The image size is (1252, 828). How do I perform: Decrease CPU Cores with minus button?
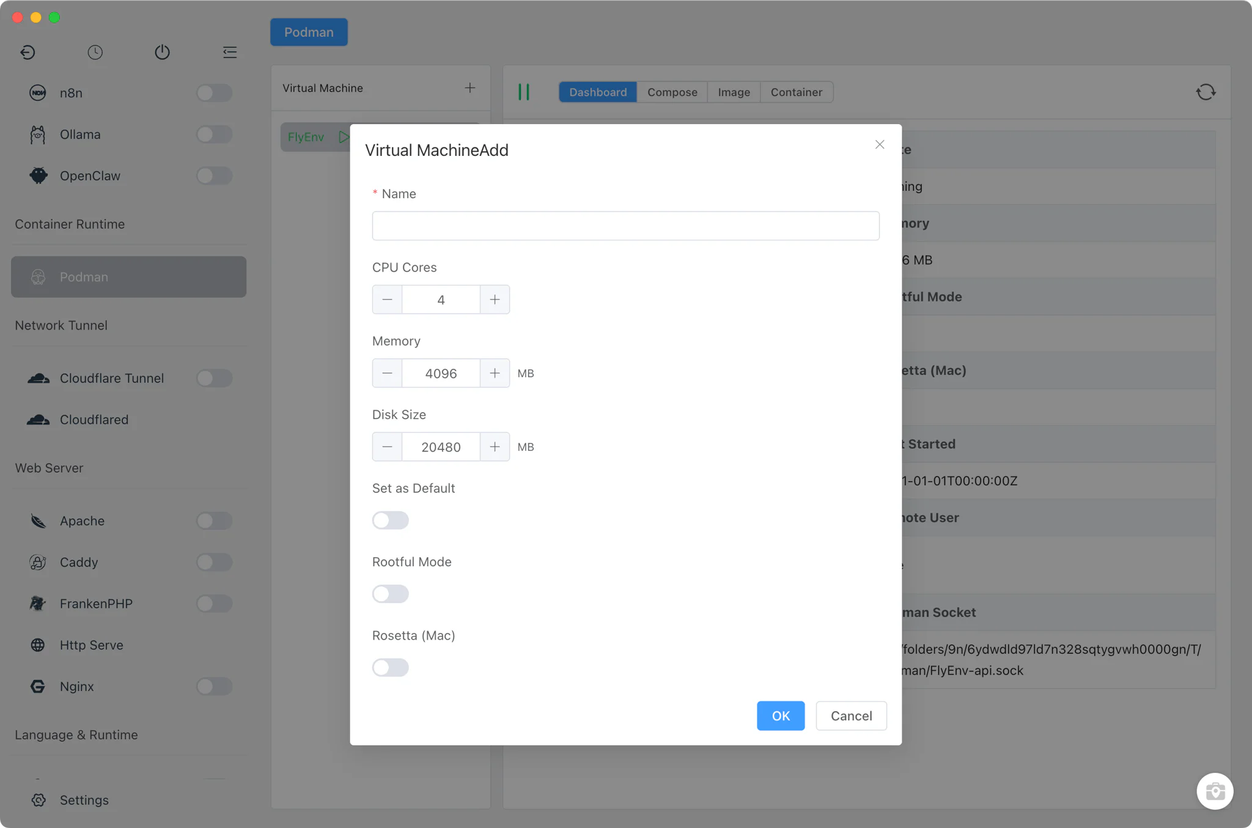tap(387, 300)
